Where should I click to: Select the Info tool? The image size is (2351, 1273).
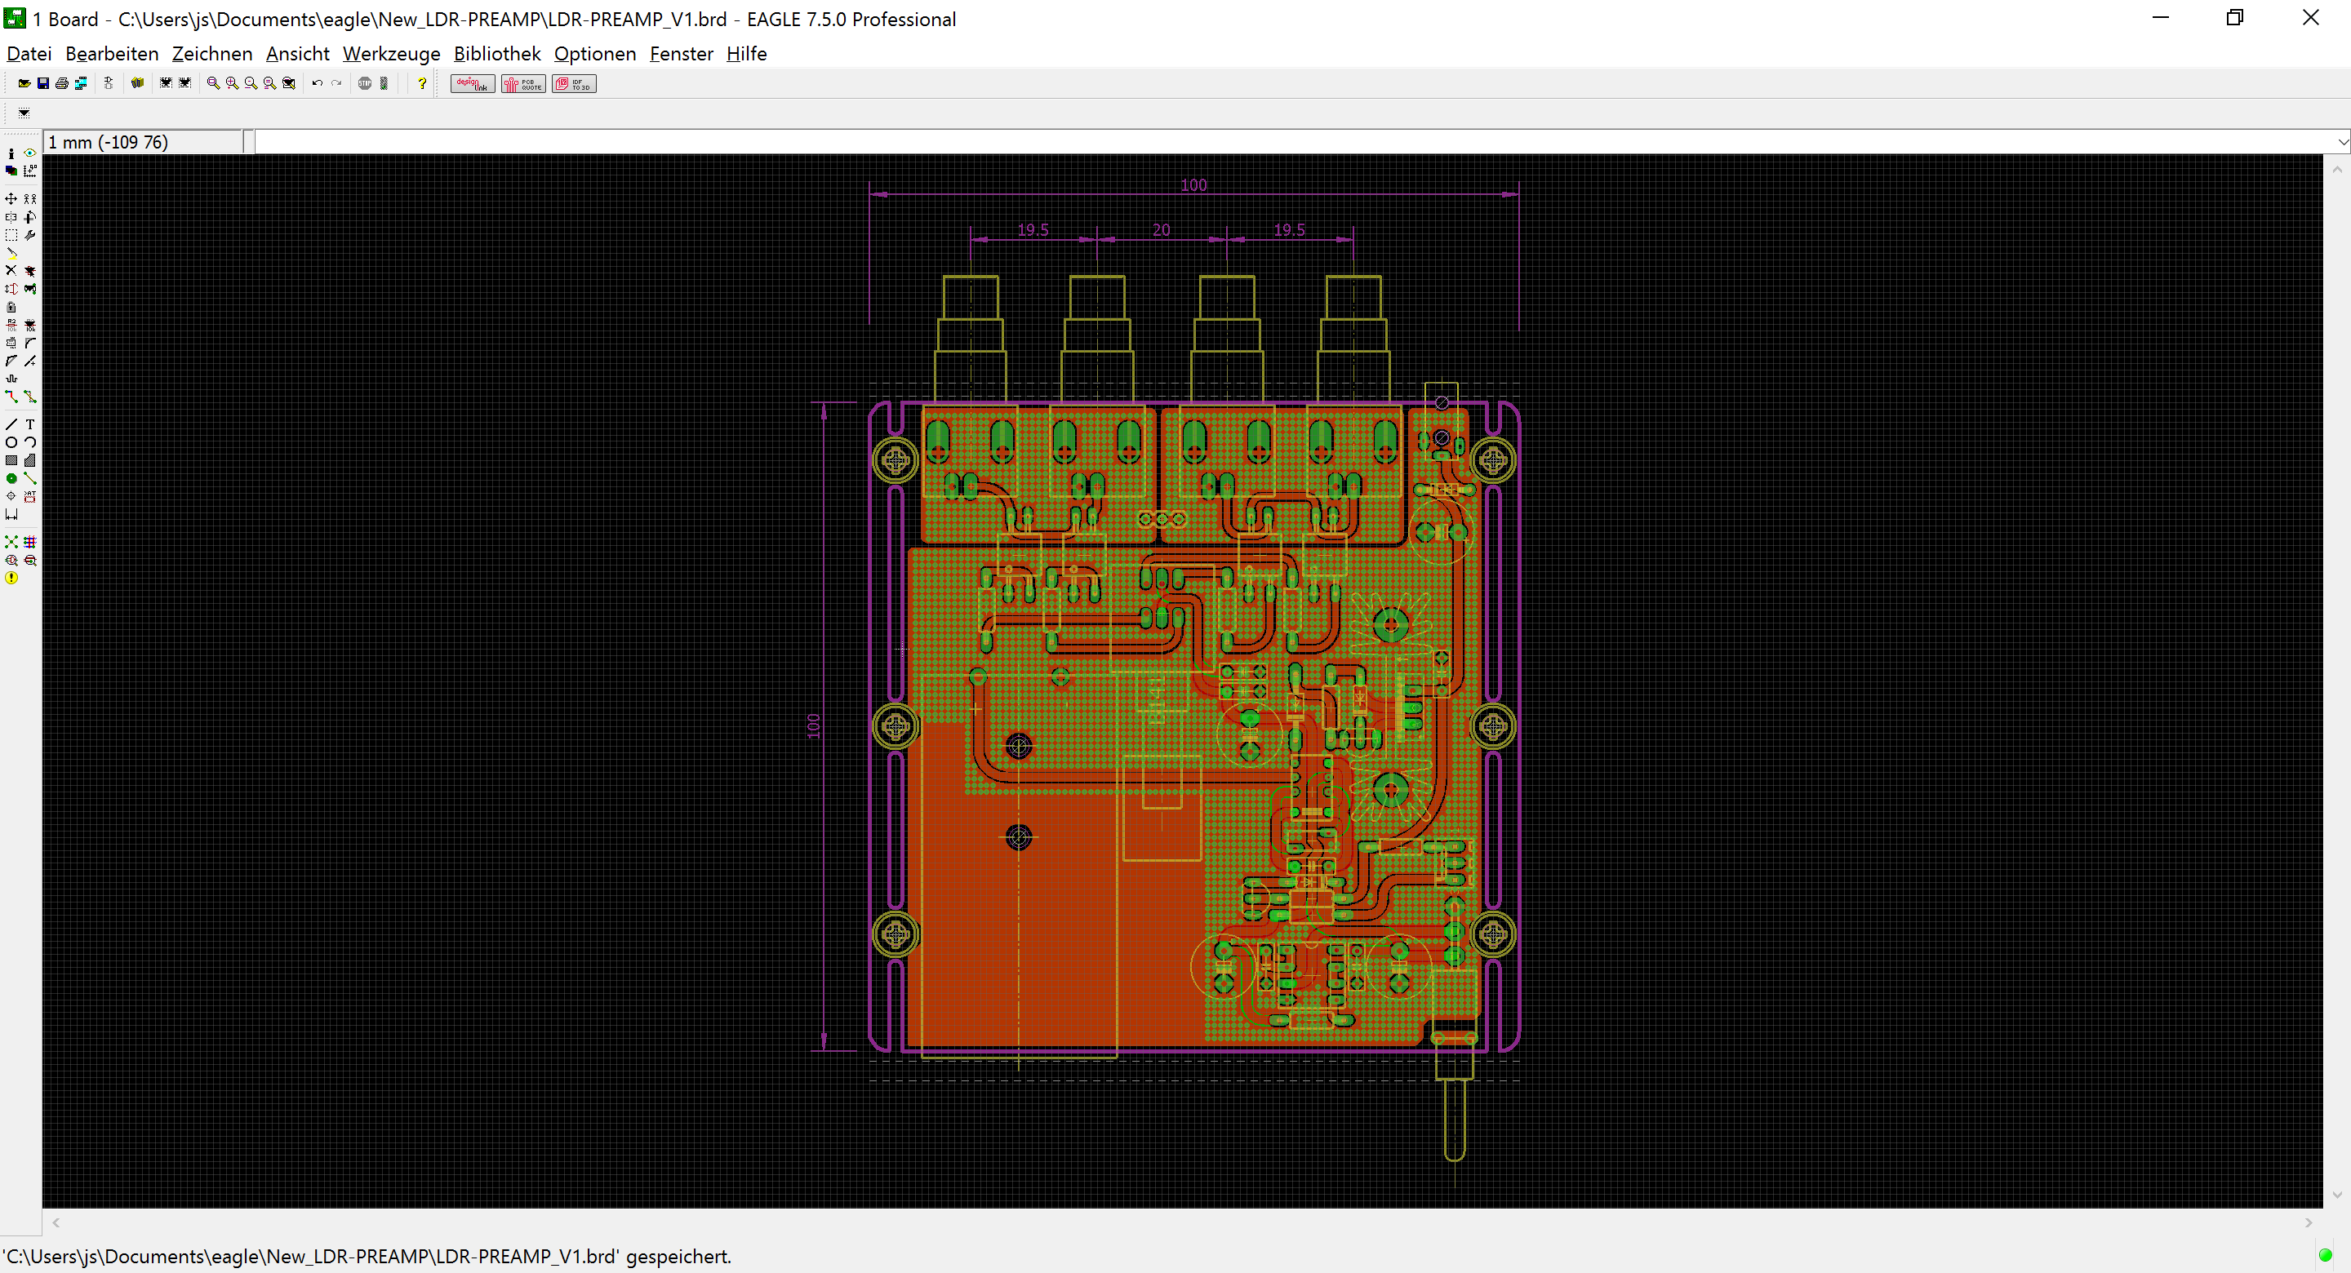click(11, 153)
